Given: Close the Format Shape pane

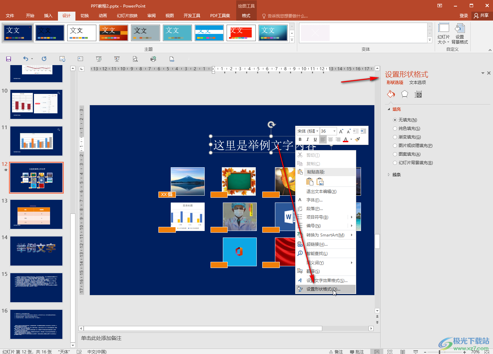Looking at the screenshot, I should [489, 73].
